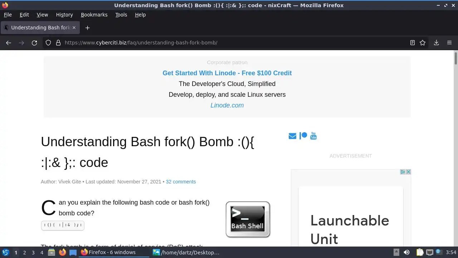This screenshot has width=458, height=258.
Task: Close the advertisement with X icon
Action: click(x=408, y=172)
